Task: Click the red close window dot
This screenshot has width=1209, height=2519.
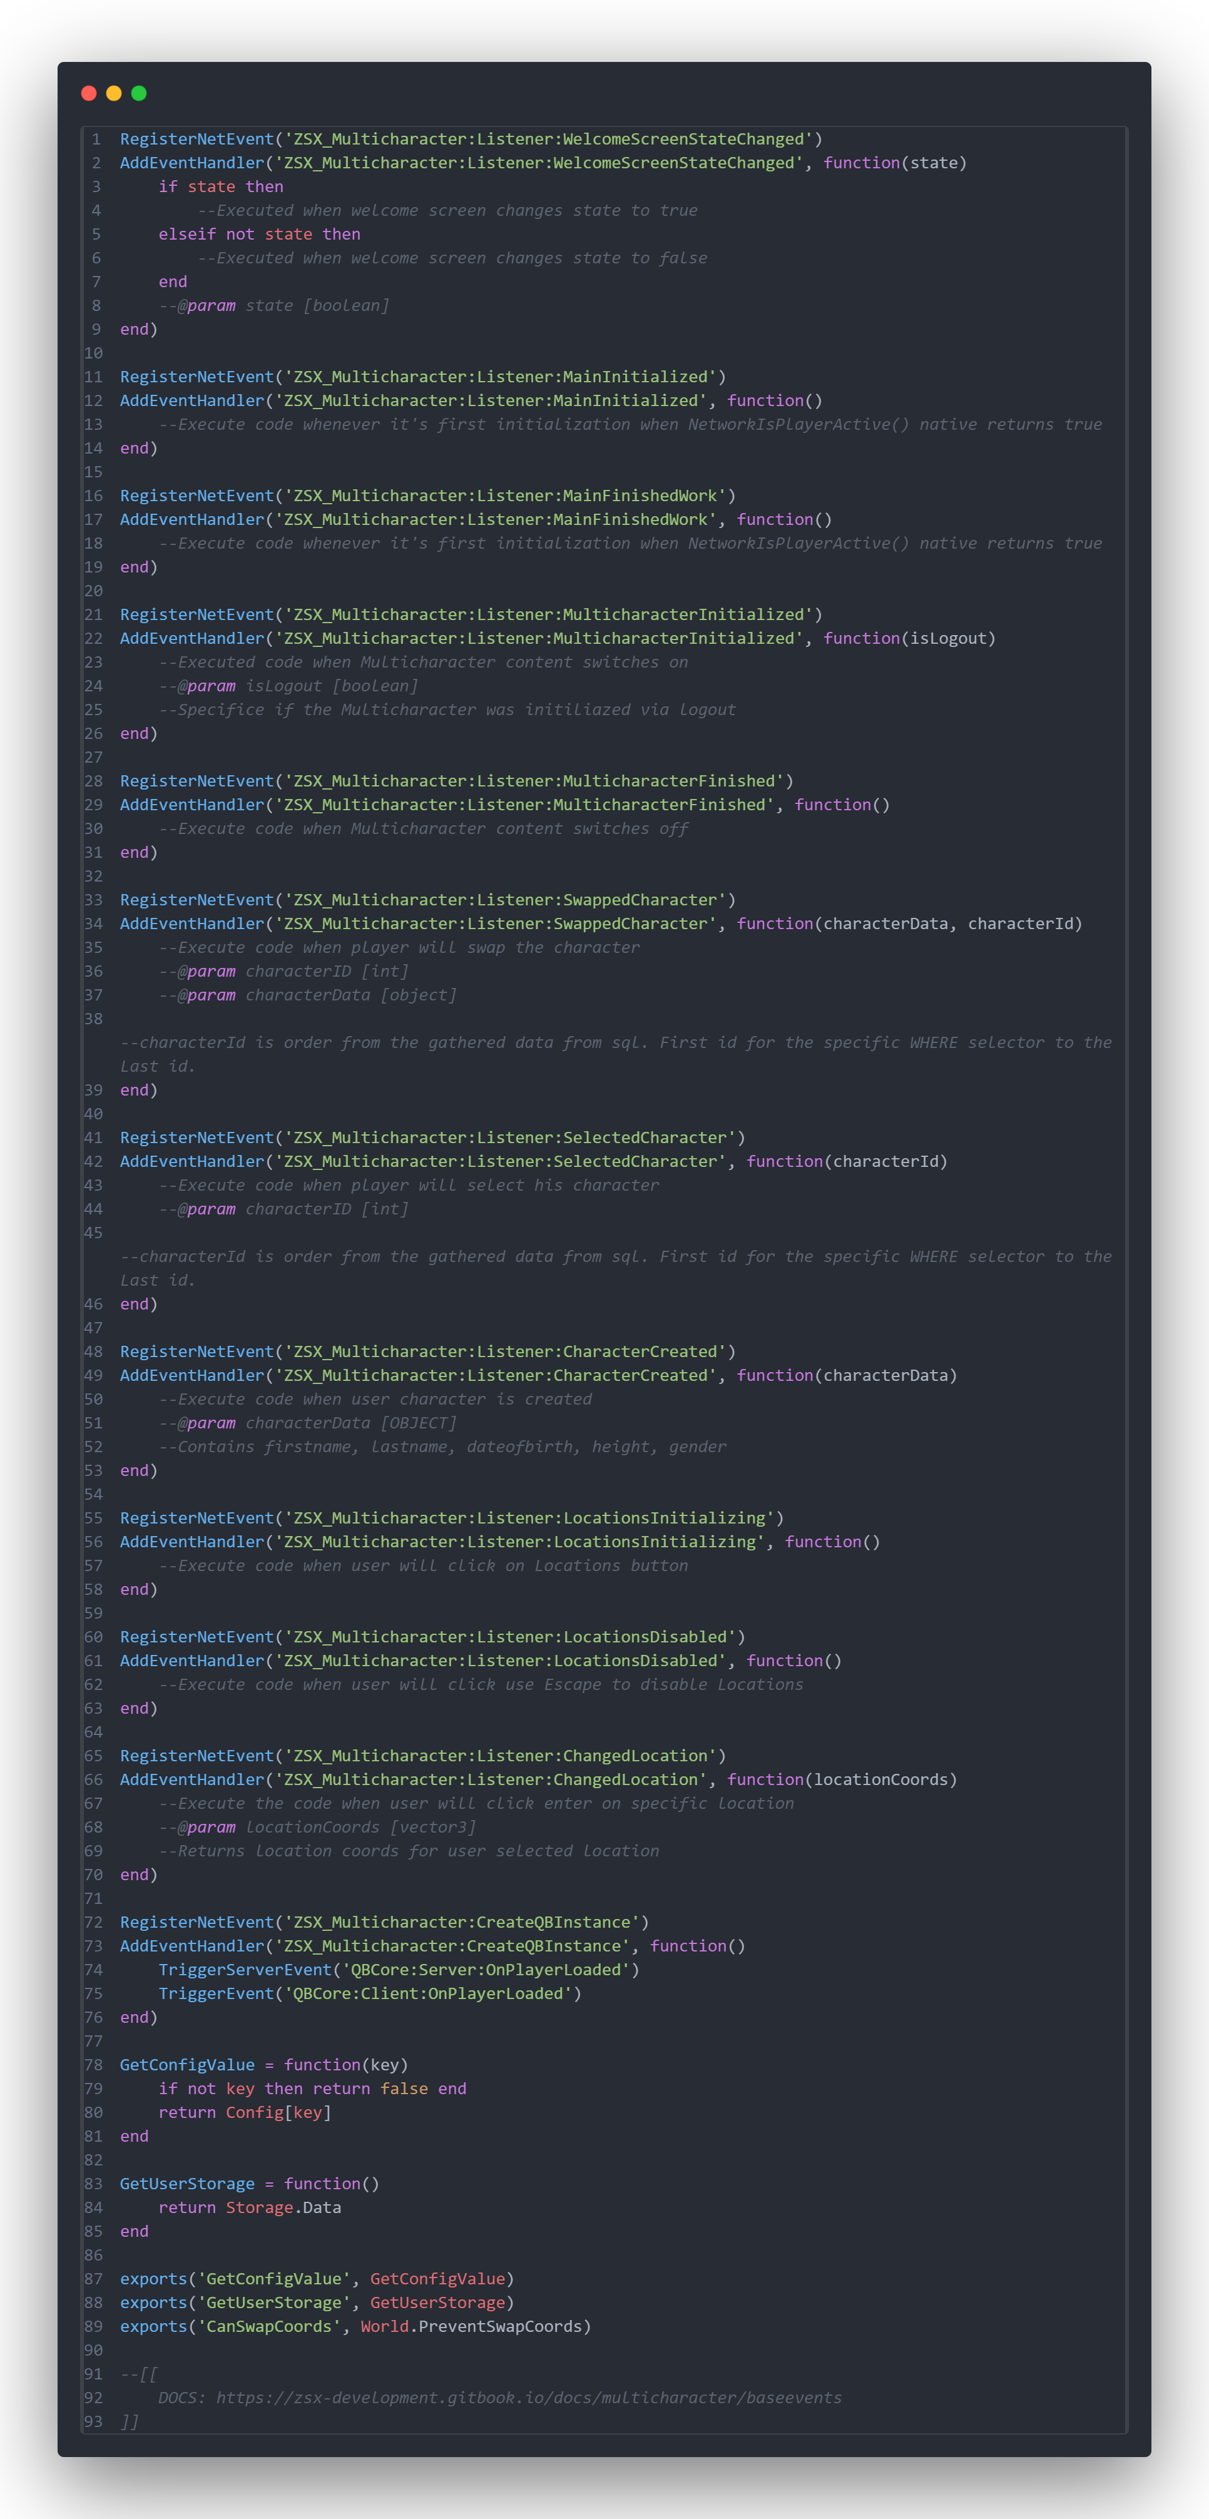Action: [x=89, y=93]
